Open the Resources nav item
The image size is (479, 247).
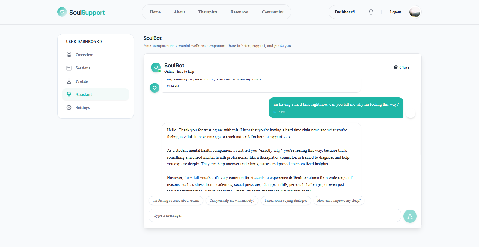pos(239,12)
